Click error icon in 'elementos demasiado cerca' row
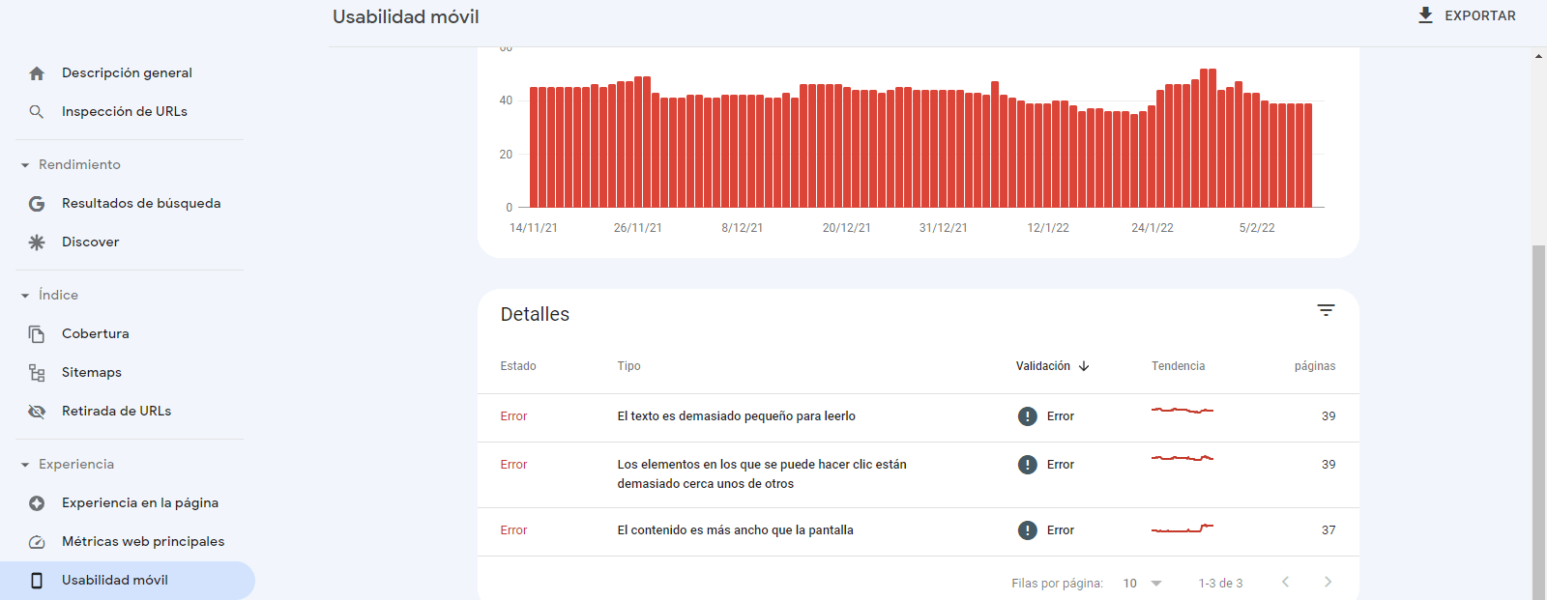Viewport: 1547px width, 600px height. (x=1028, y=465)
